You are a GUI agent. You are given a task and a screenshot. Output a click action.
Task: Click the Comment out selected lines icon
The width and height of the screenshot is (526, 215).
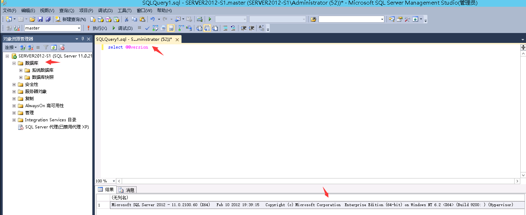225,28
